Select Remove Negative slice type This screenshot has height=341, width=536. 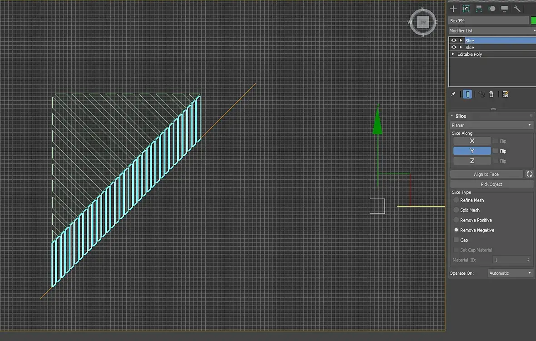click(456, 230)
